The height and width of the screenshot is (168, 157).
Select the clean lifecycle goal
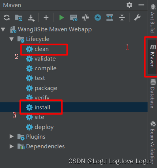point(42,49)
